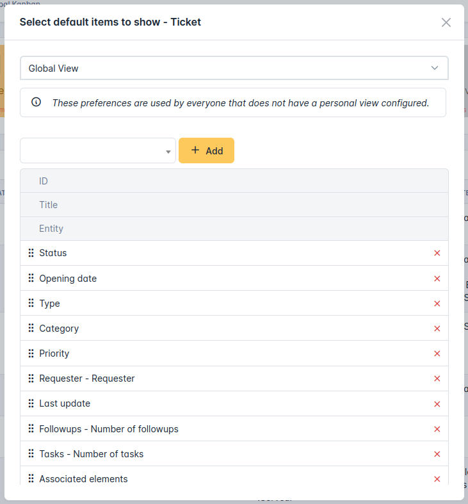Image resolution: width=468 pixels, height=504 pixels.
Task: Delete the Type column entry
Action: coord(437,304)
